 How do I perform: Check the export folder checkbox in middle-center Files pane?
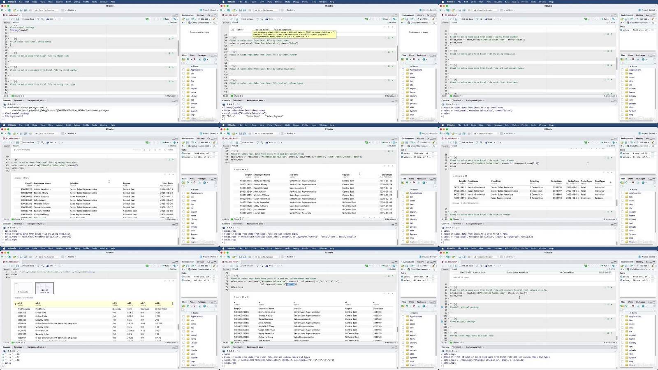403,212
